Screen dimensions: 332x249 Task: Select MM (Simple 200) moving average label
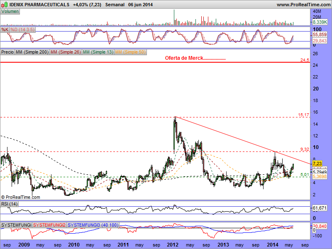tap(32, 52)
